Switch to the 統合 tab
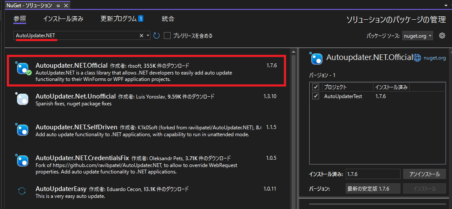This screenshot has height=209, width=452. (x=168, y=19)
